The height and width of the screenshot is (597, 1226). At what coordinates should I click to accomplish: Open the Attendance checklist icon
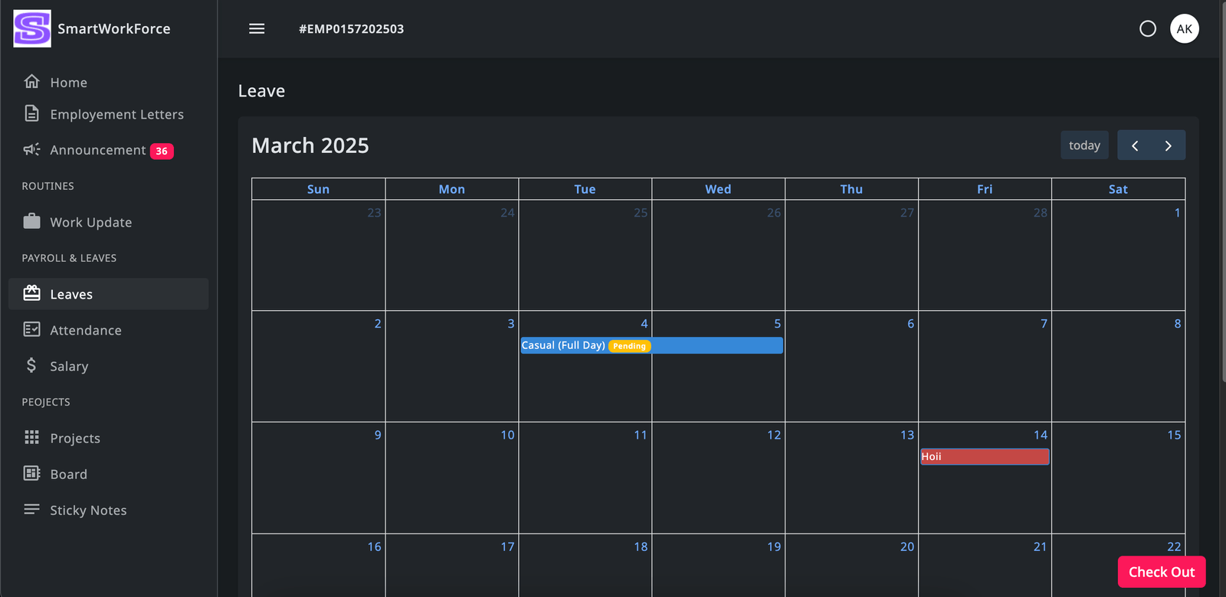coord(31,330)
